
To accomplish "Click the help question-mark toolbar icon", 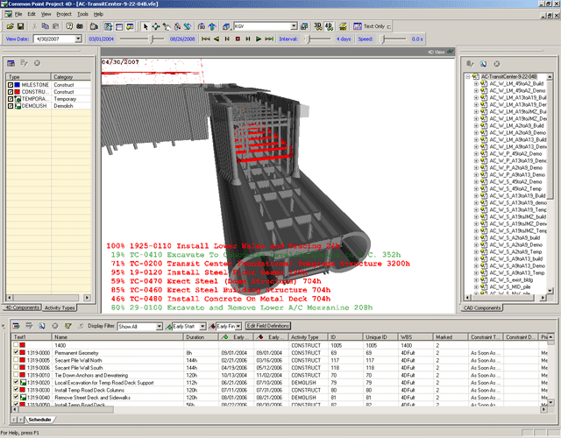I will [x=69, y=26].
